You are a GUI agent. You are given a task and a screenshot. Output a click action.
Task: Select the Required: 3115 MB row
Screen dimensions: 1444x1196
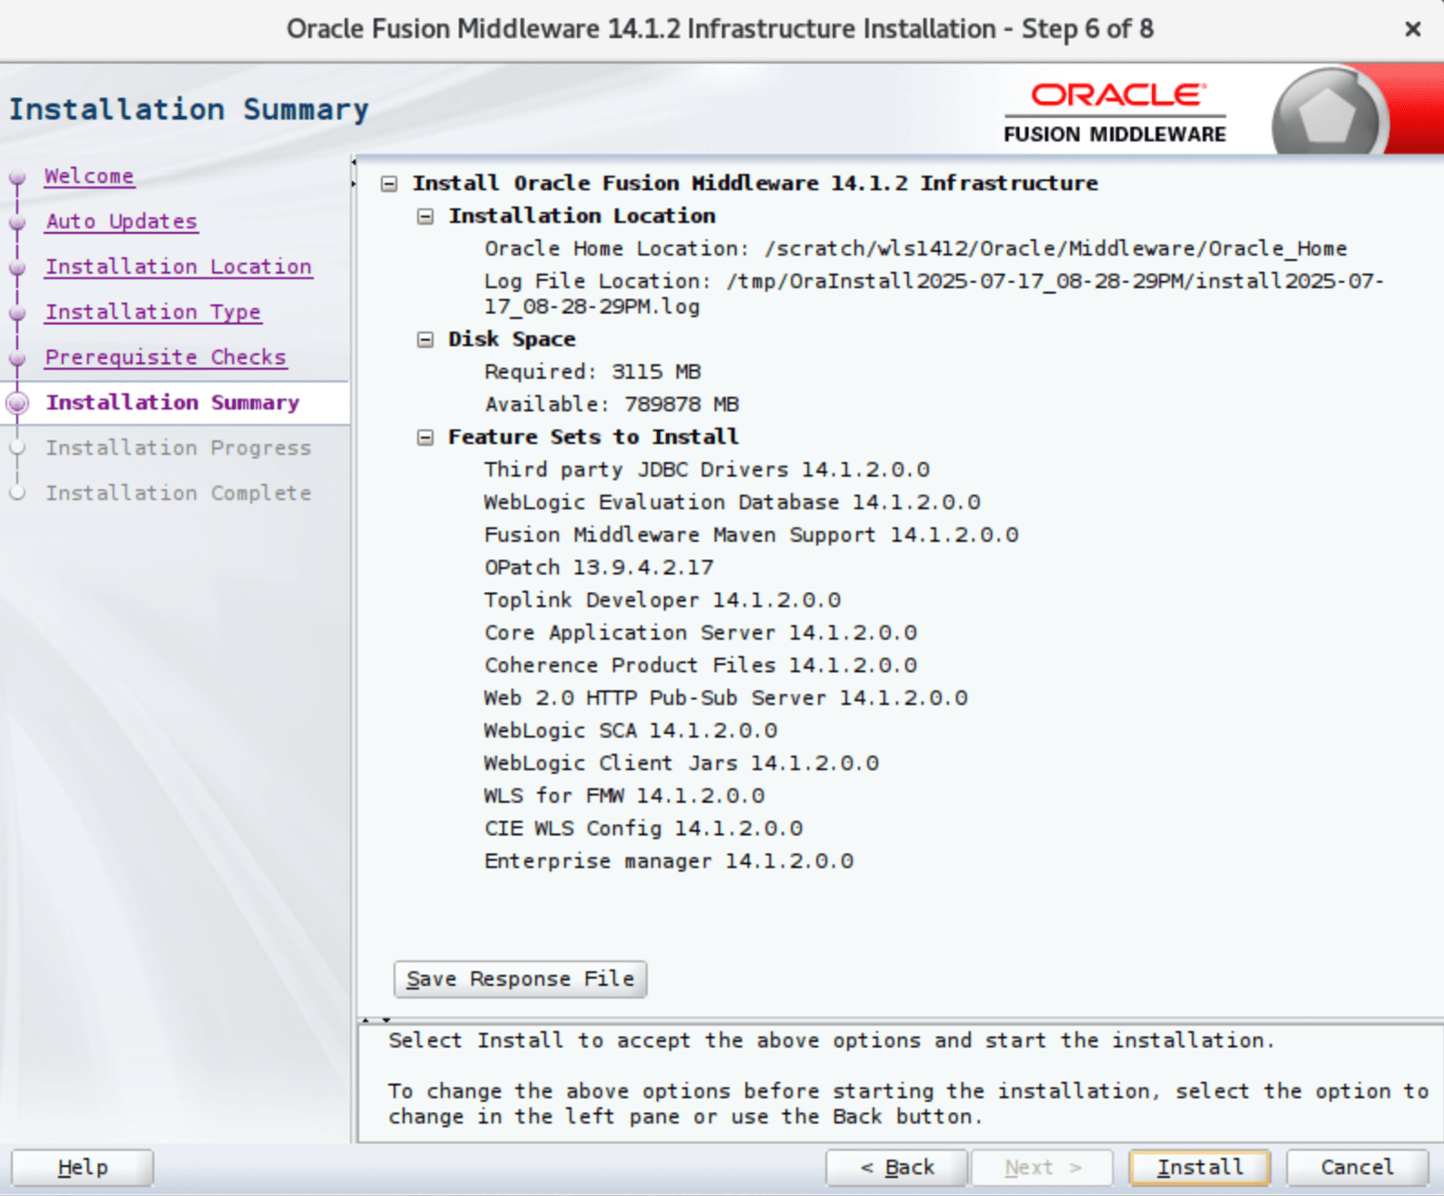point(592,372)
